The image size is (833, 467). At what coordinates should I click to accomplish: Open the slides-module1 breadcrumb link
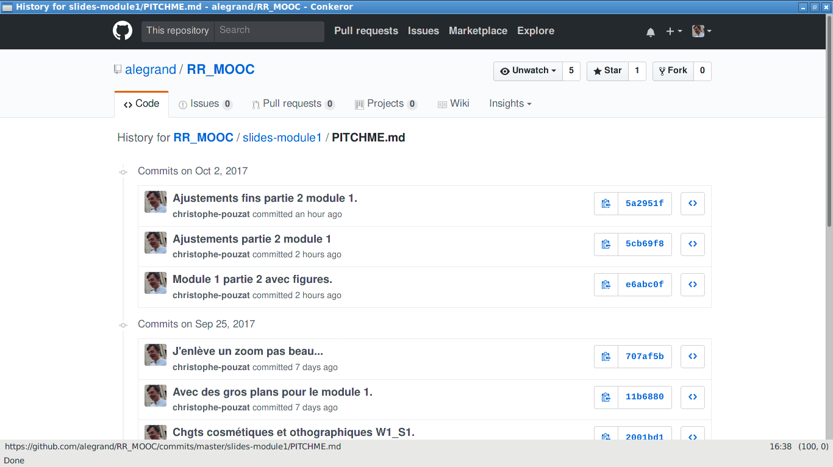tap(282, 138)
